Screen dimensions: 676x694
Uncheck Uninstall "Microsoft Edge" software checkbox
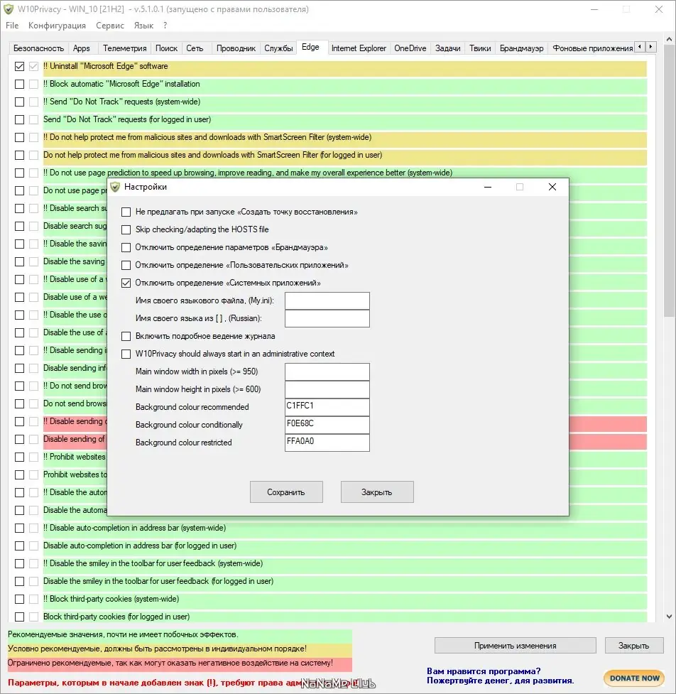pyautogui.click(x=19, y=66)
